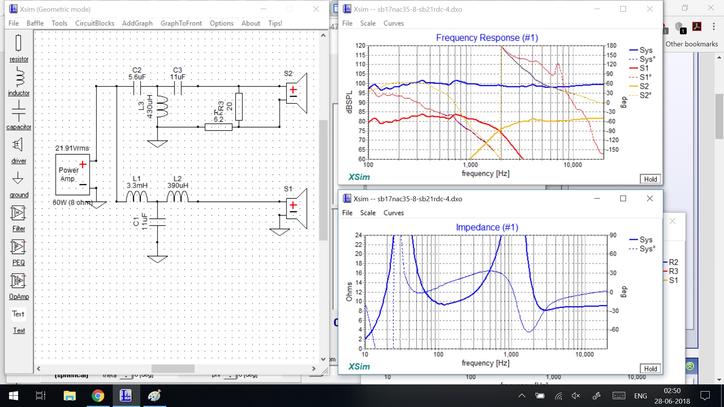Select the Power Amp block
This screenshot has height=407, width=724.
pyautogui.click(x=72, y=174)
